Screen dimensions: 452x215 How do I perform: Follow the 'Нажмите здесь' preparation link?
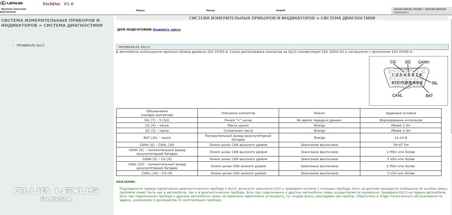tap(166, 29)
